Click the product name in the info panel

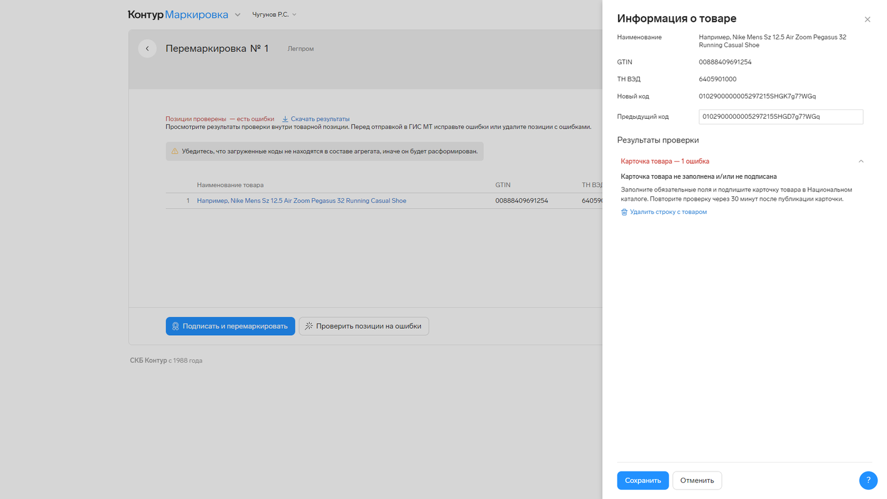pos(773,41)
